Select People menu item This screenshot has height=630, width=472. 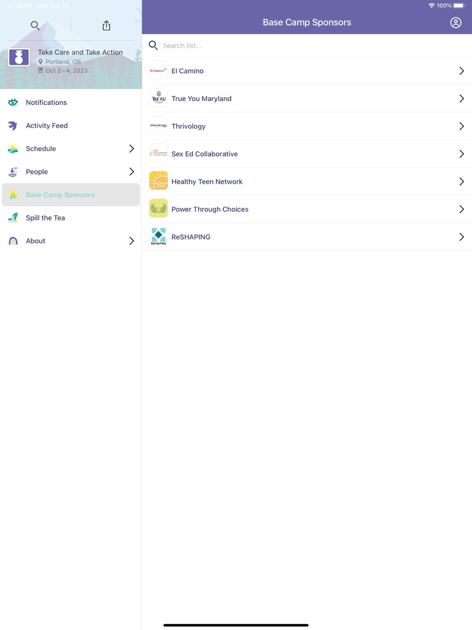(x=71, y=172)
